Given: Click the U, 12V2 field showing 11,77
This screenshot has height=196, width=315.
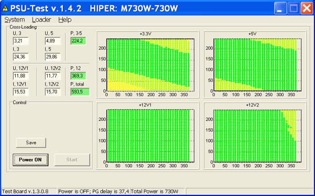Looking at the screenshot, I should click(x=52, y=76).
